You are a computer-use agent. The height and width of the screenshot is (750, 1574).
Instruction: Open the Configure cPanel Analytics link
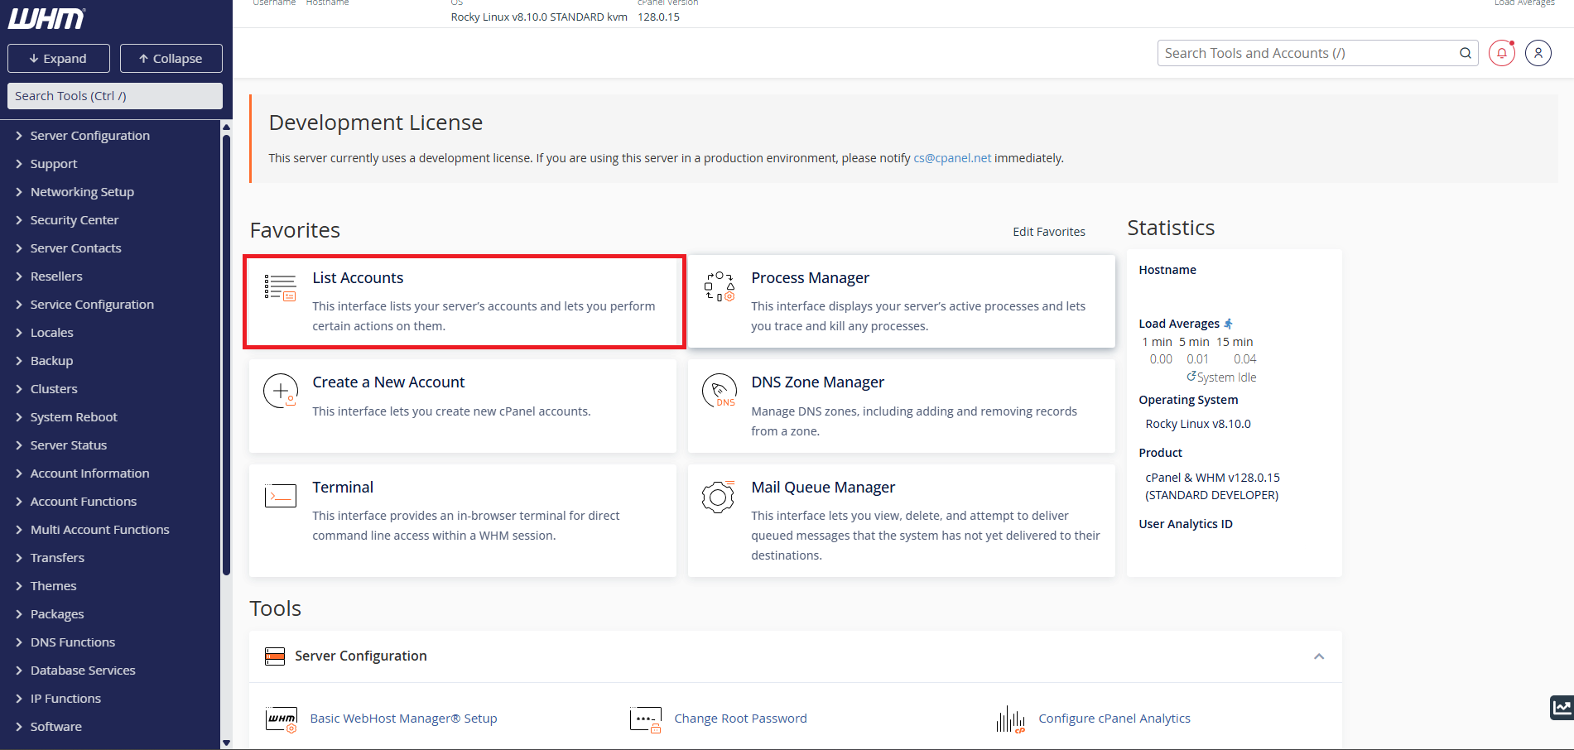(x=1114, y=719)
